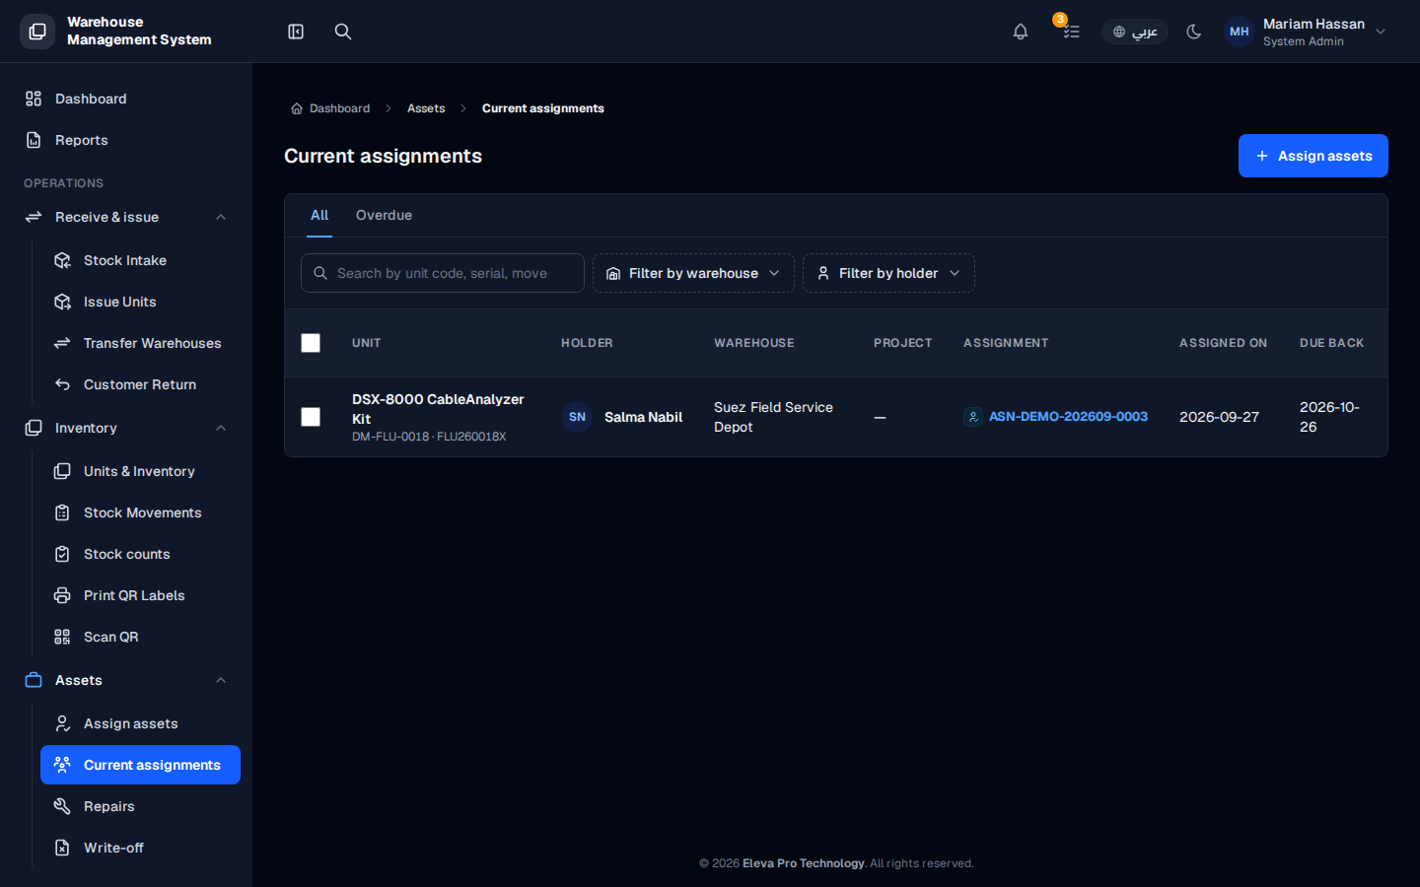Click the Reports document icon

34,140
